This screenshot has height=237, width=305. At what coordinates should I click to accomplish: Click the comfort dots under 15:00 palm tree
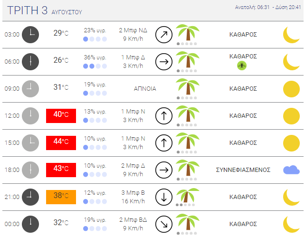187,152
